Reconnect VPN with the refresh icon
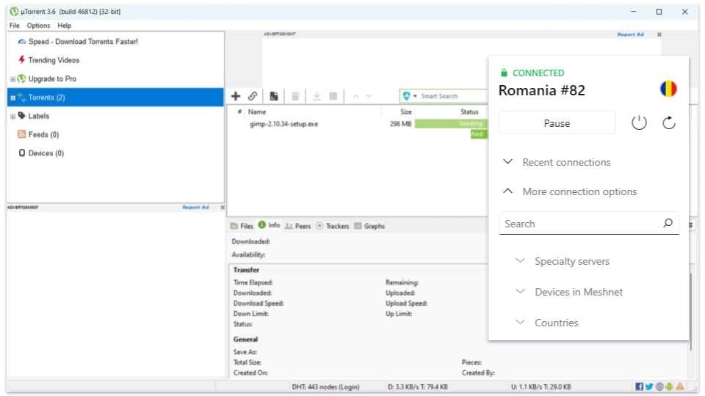 click(669, 122)
